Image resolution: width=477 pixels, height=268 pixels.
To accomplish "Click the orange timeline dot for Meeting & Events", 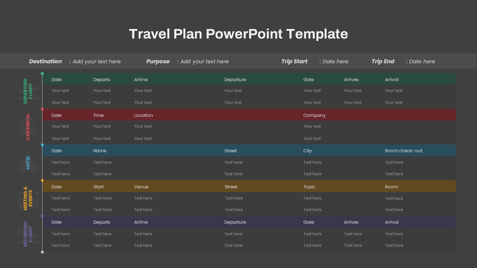I will tap(42, 181).
